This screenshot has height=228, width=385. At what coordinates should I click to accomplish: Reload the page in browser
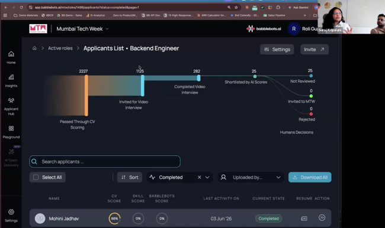pos(21,7)
